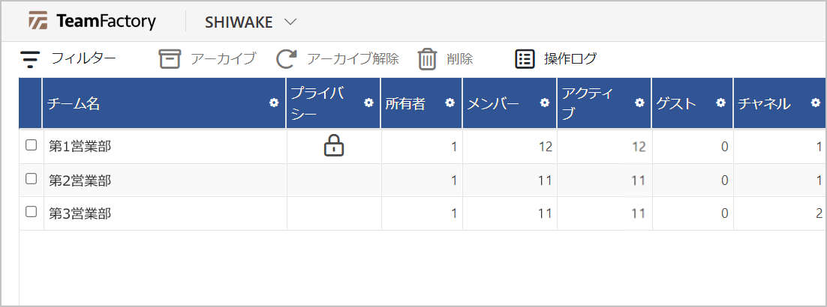Check the 第2営業部 row checkbox
Image resolution: width=827 pixels, height=307 pixels.
(x=32, y=179)
